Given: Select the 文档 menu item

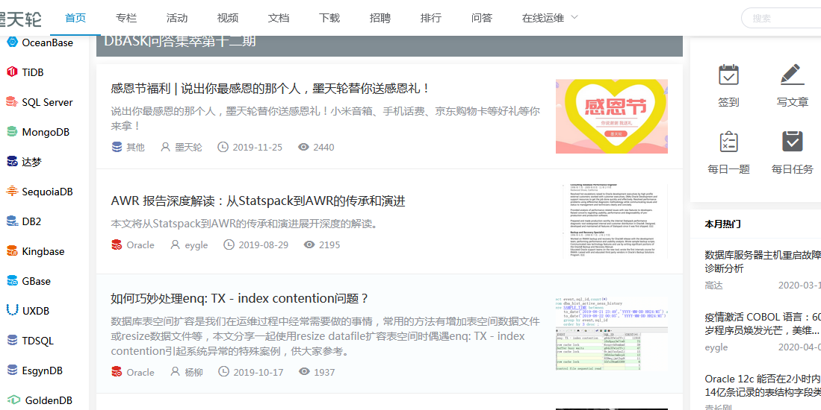Looking at the screenshot, I should (279, 18).
